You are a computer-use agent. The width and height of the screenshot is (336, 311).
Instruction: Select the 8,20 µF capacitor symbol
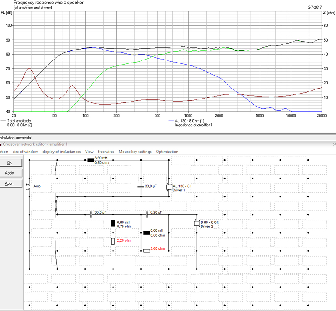point(147,214)
